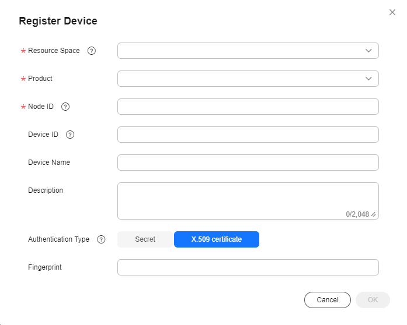Viewport: 407px width, 325px height.
Task: Click the Resource Space help icon
Action: click(91, 51)
